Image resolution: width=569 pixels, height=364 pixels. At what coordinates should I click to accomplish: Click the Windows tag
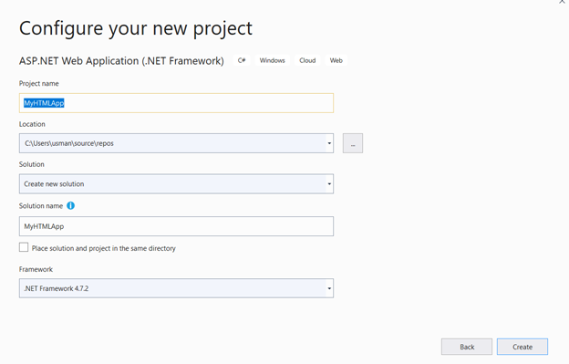point(272,60)
